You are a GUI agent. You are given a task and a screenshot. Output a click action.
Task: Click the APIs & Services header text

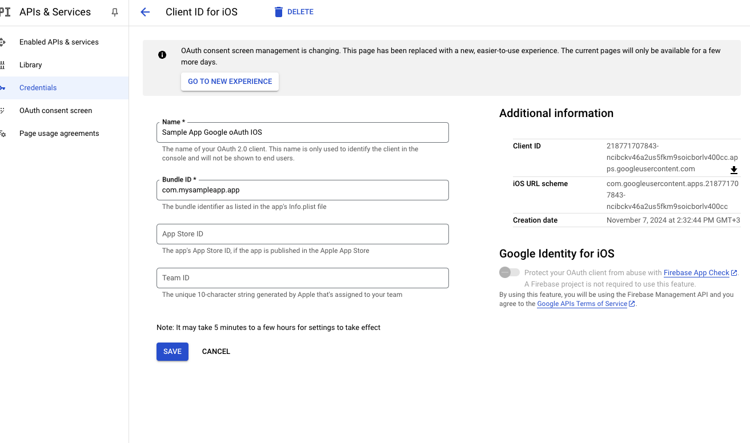55,12
